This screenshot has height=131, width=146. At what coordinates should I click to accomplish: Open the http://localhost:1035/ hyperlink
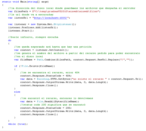pyautogui.click(x=50, y=18)
